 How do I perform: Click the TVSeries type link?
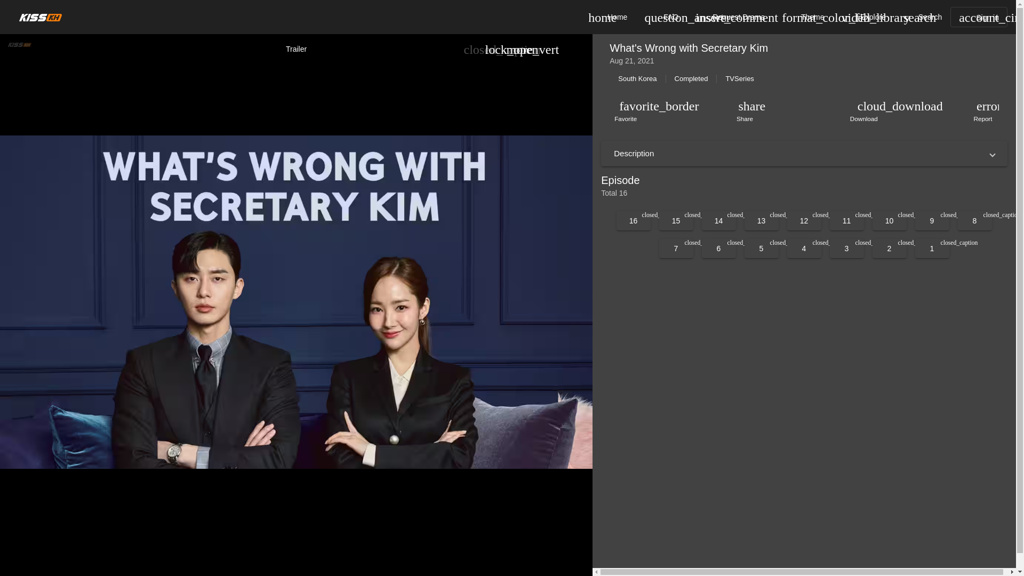point(739,79)
